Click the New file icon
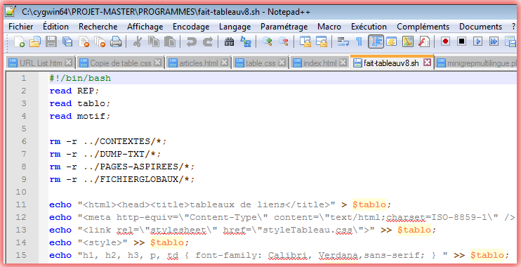521x267 pixels. click(19, 41)
